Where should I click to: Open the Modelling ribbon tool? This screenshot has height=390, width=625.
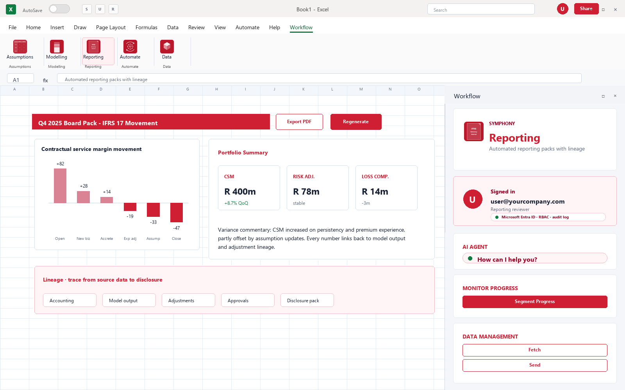tap(57, 47)
